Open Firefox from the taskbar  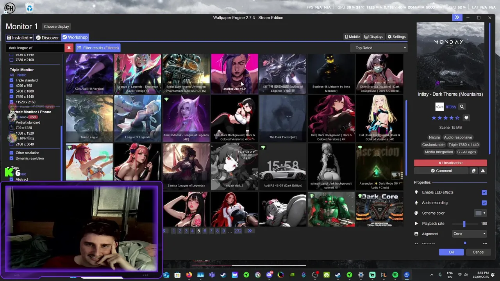tap(189, 275)
